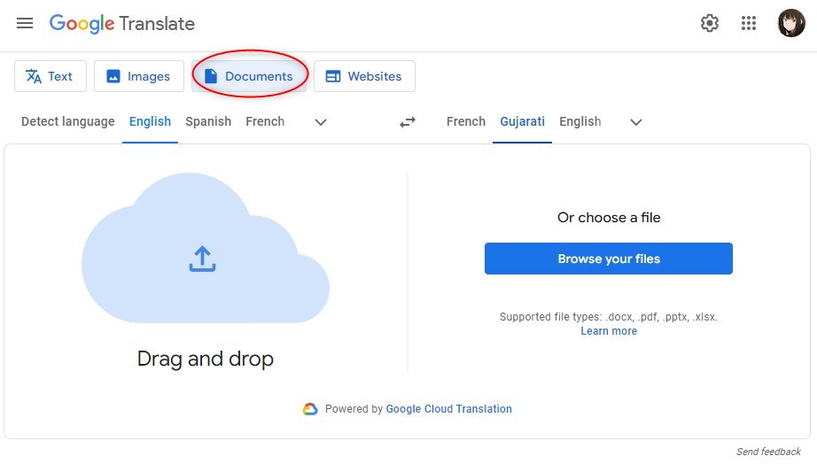The image size is (817, 464).
Task: Open the Google Cloud Translation link
Action: pos(448,409)
